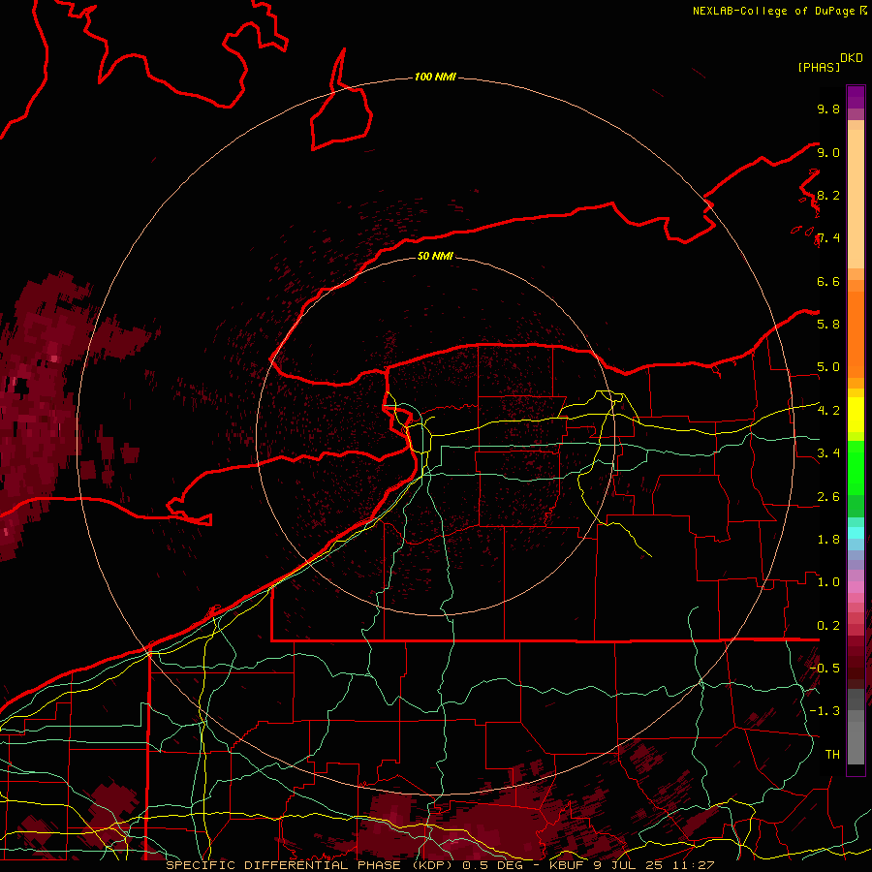Click the NEXLAB-College of DuPage label
Screen dimensions: 872x872
775,11
